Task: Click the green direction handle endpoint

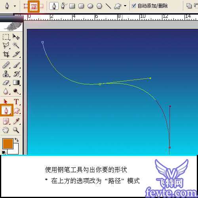Action: click(x=150, y=78)
